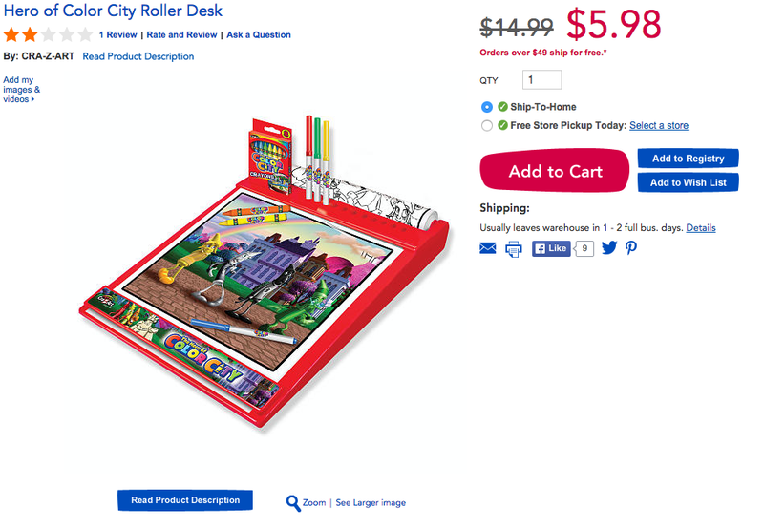Click the quantity input field
Image resolution: width=764 pixels, height=529 pixels.
[541, 80]
